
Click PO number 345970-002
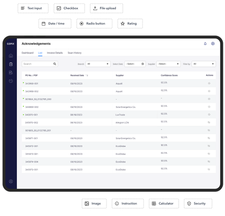[31, 122]
